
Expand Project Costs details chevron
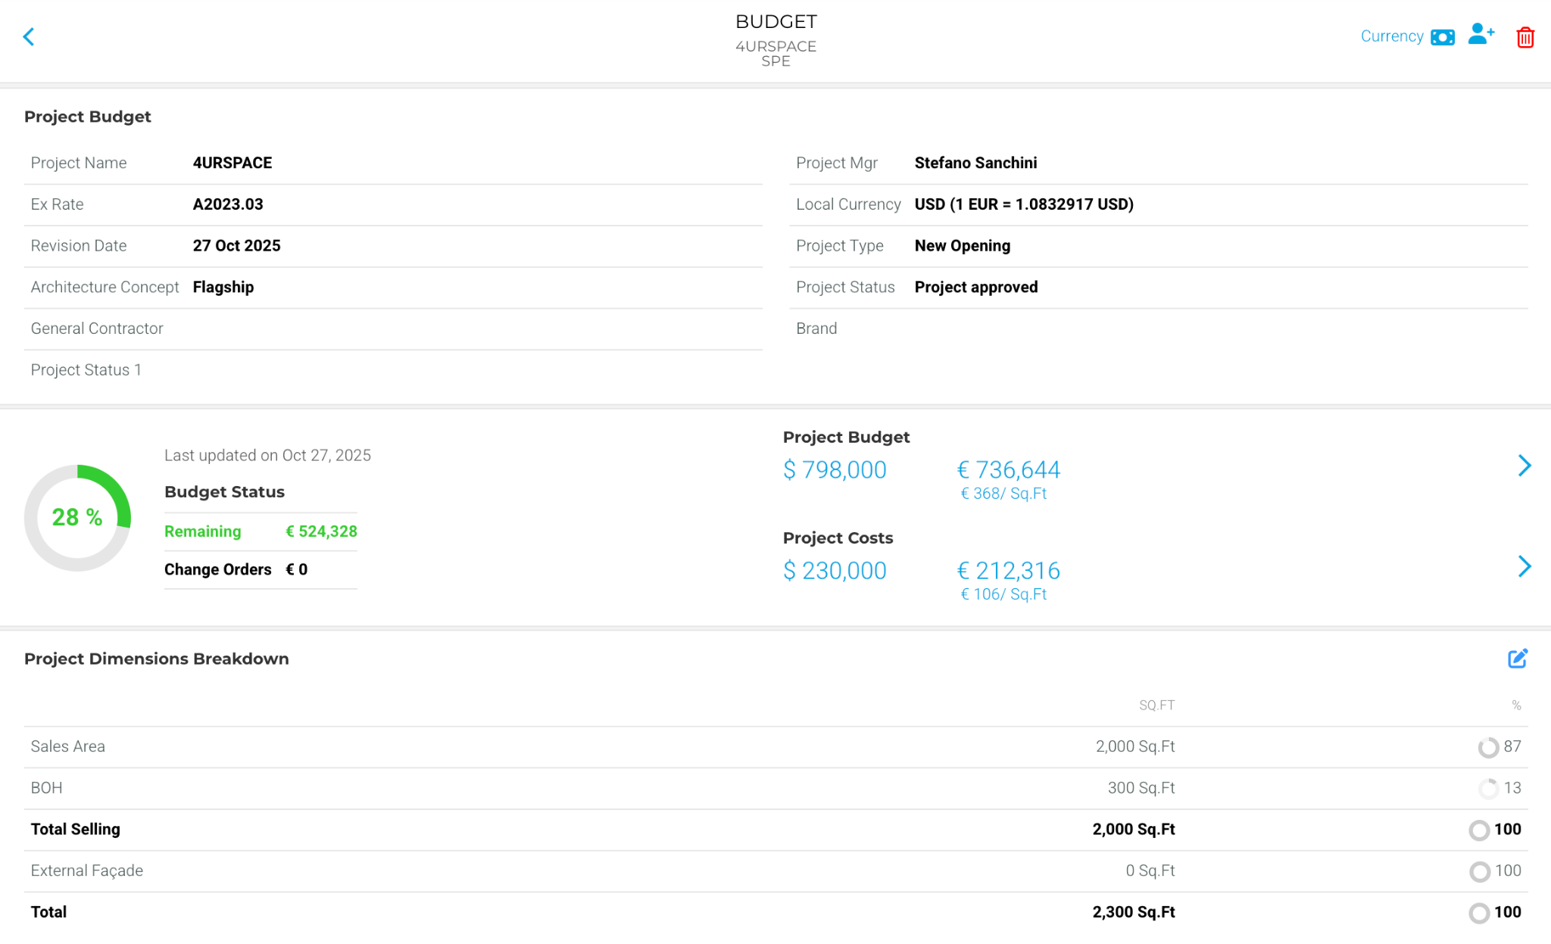[x=1524, y=566]
